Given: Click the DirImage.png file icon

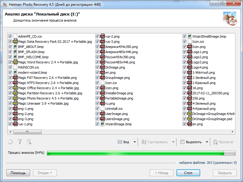Looking at the screenshot, I should click(102, 67).
